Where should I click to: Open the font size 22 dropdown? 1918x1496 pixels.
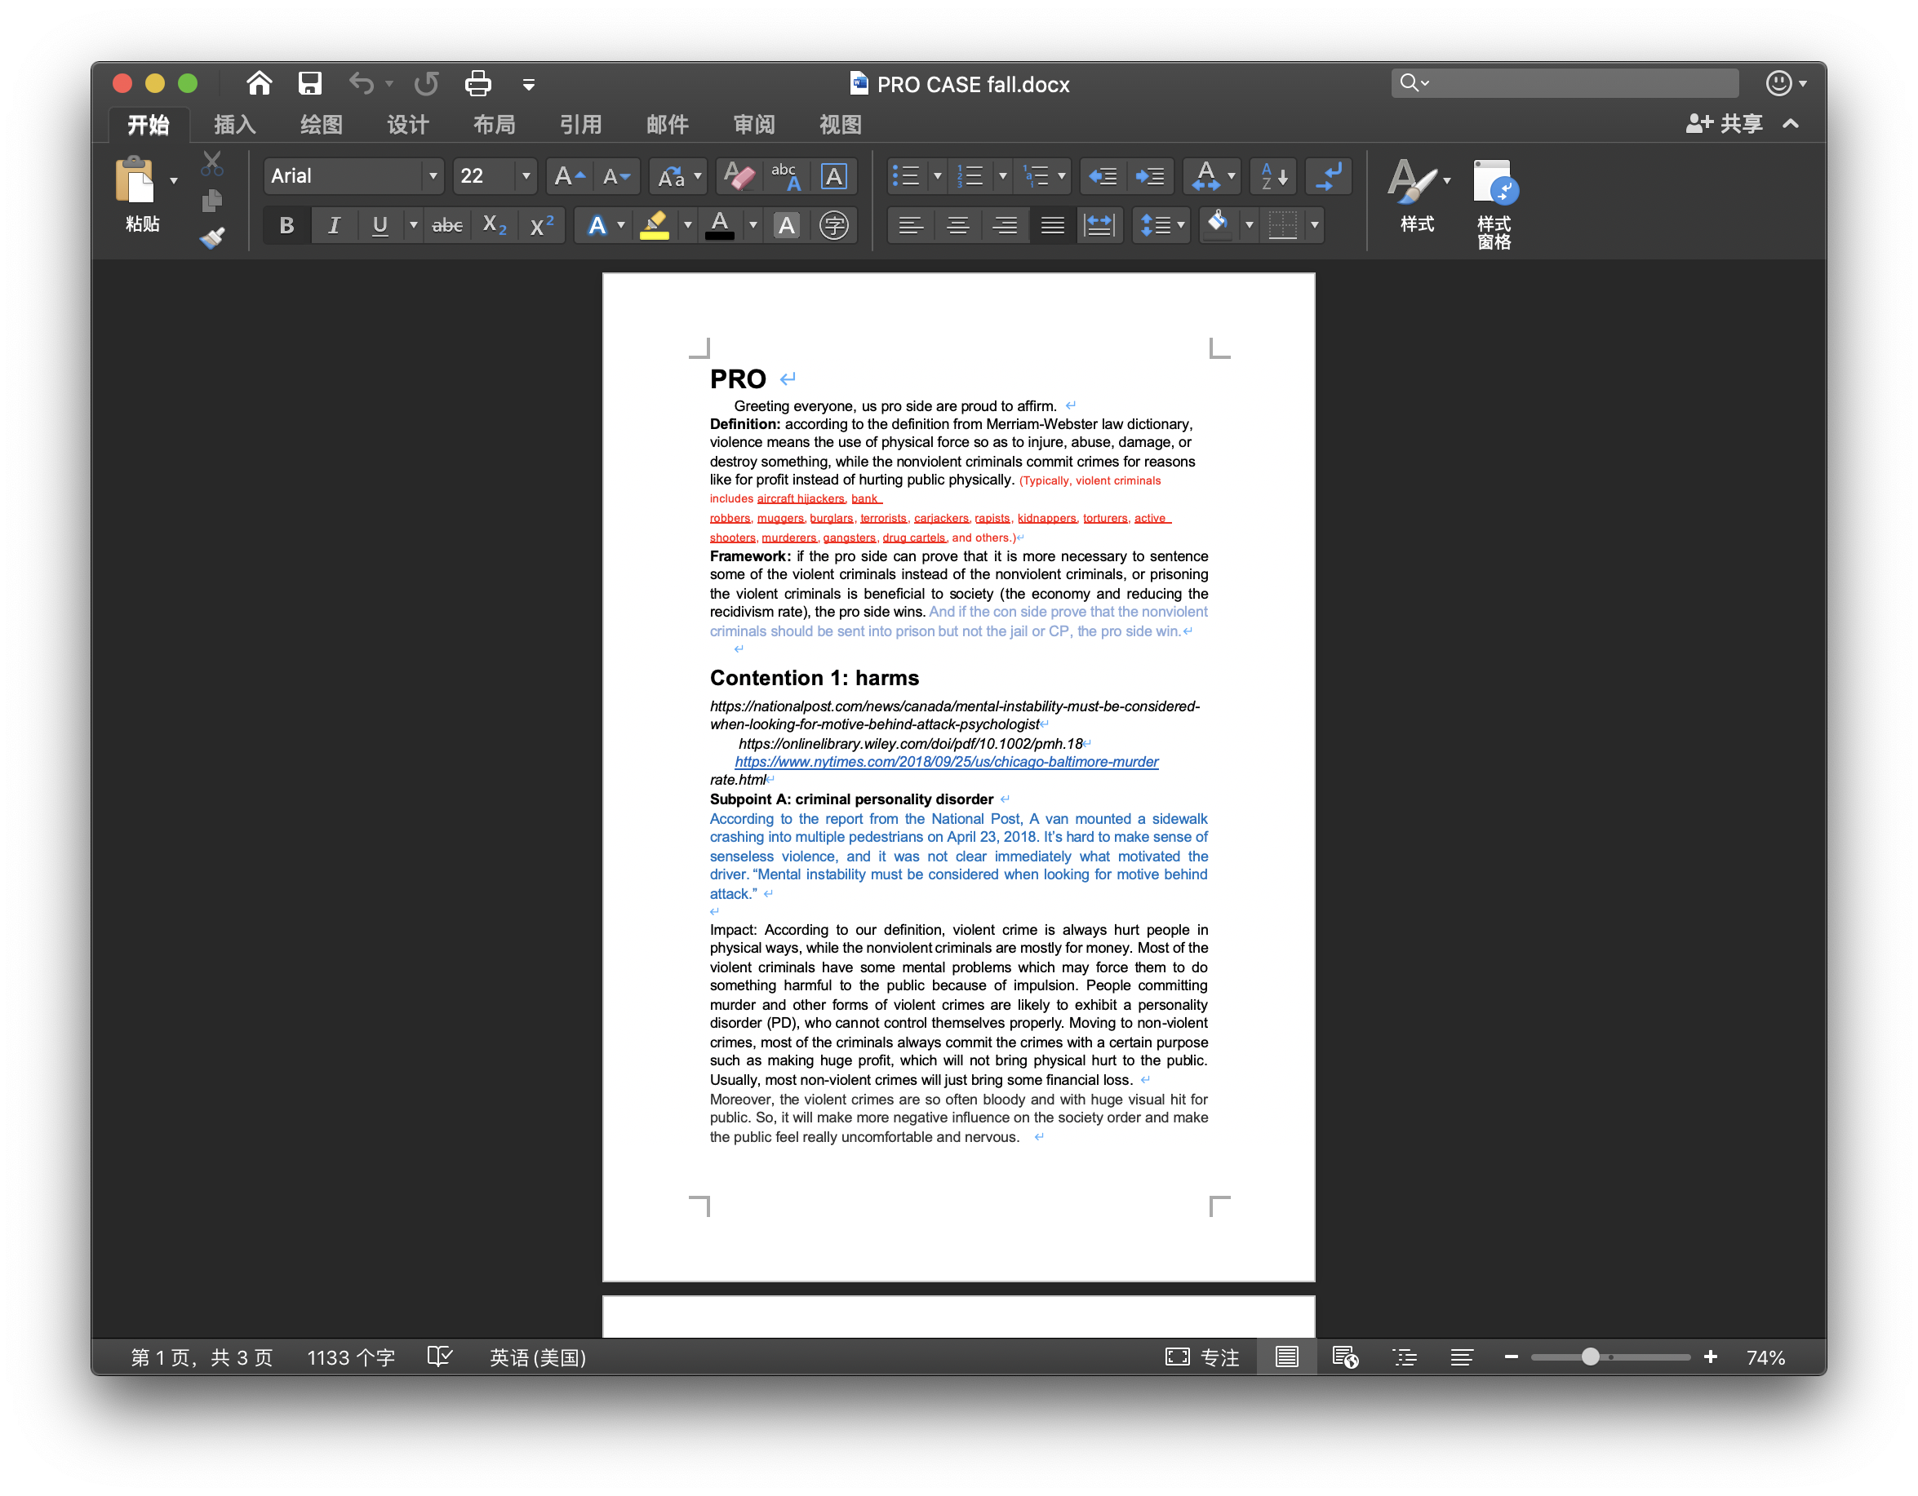[x=526, y=176]
